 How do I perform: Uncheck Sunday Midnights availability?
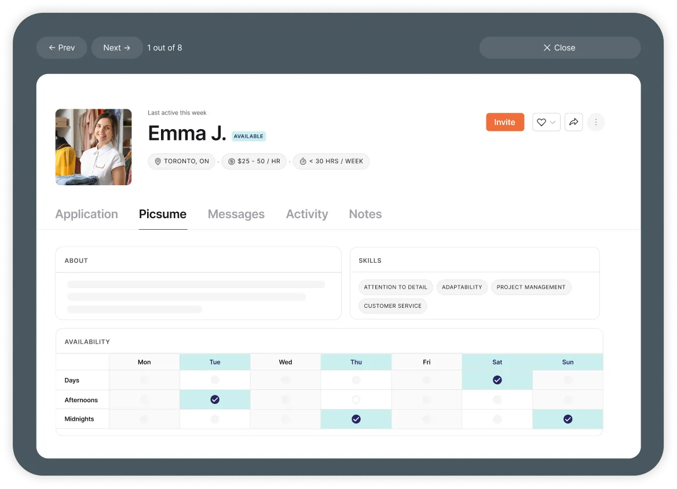pyautogui.click(x=568, y=419)
